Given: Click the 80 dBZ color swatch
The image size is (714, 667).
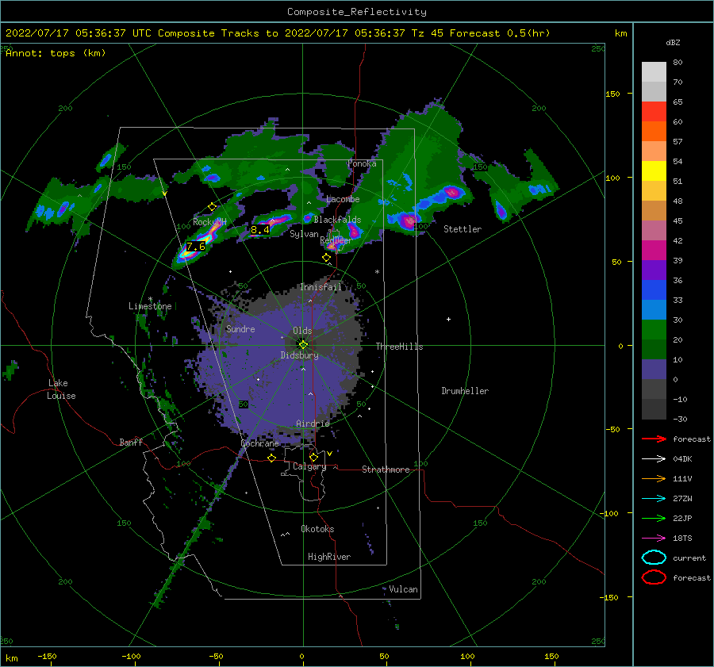Looking at the screenshot, I should coord(654,71).
